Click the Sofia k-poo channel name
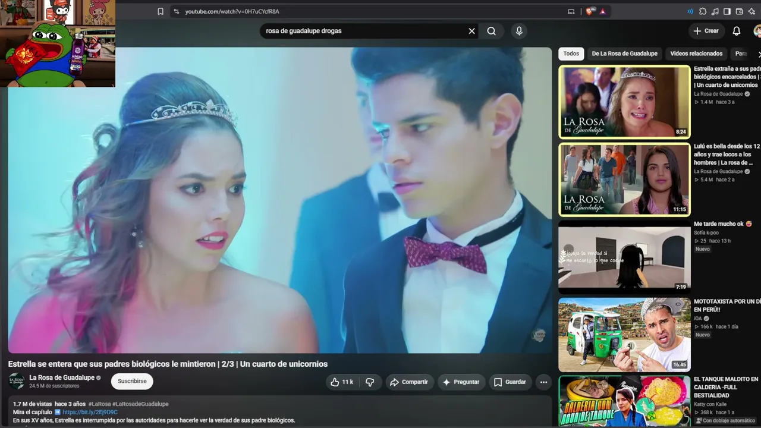The height and width of the screenshot is (428, 761). [x=706, y=232]
